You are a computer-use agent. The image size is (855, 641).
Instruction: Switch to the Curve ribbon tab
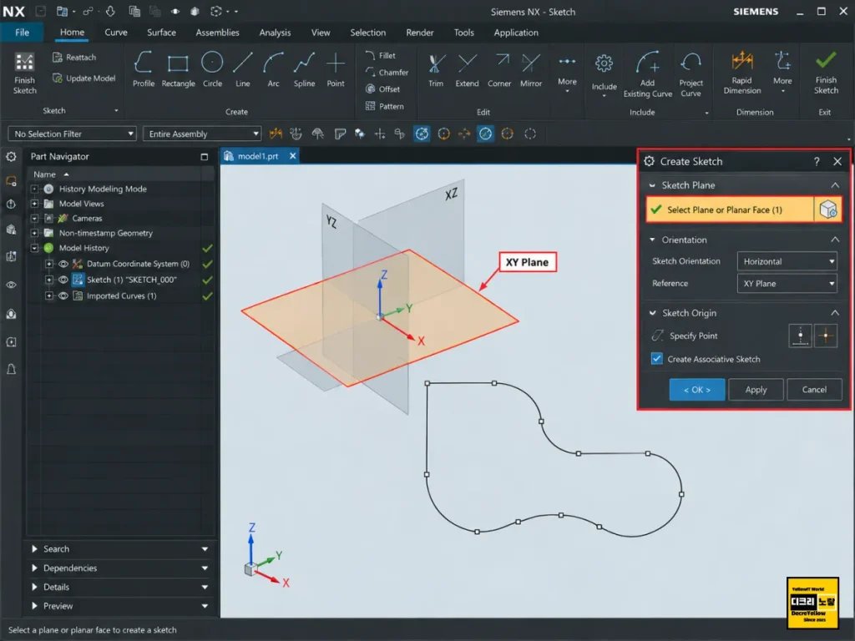coord(116,33)
